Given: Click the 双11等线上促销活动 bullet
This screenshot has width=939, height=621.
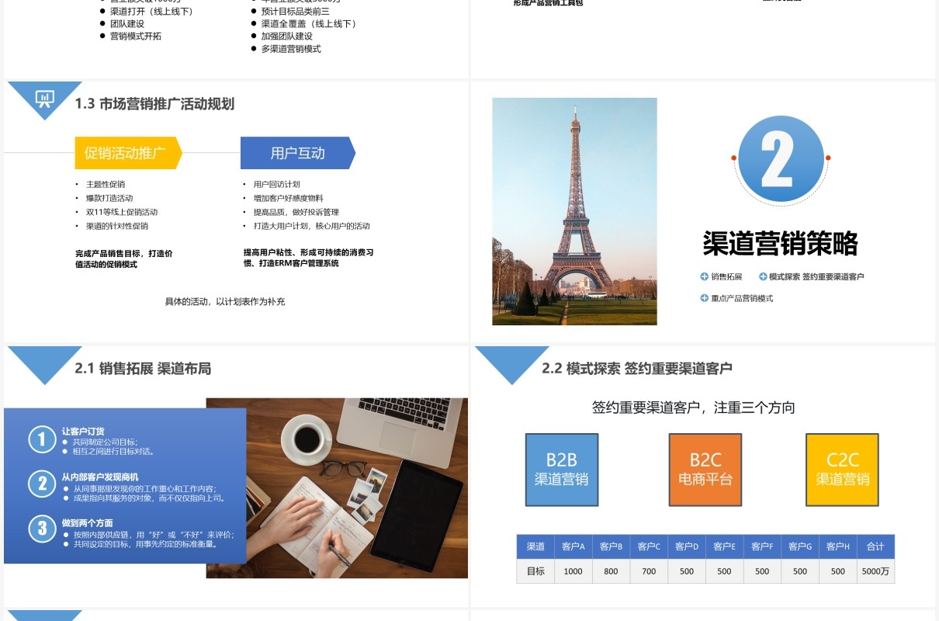Looking at the screenshot, I should (x=122, y=212).
